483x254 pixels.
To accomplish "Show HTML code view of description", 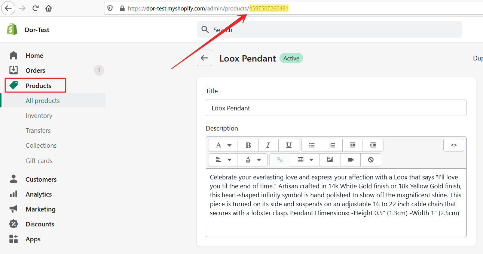I will pyautogui.click(x=453, y=145).
